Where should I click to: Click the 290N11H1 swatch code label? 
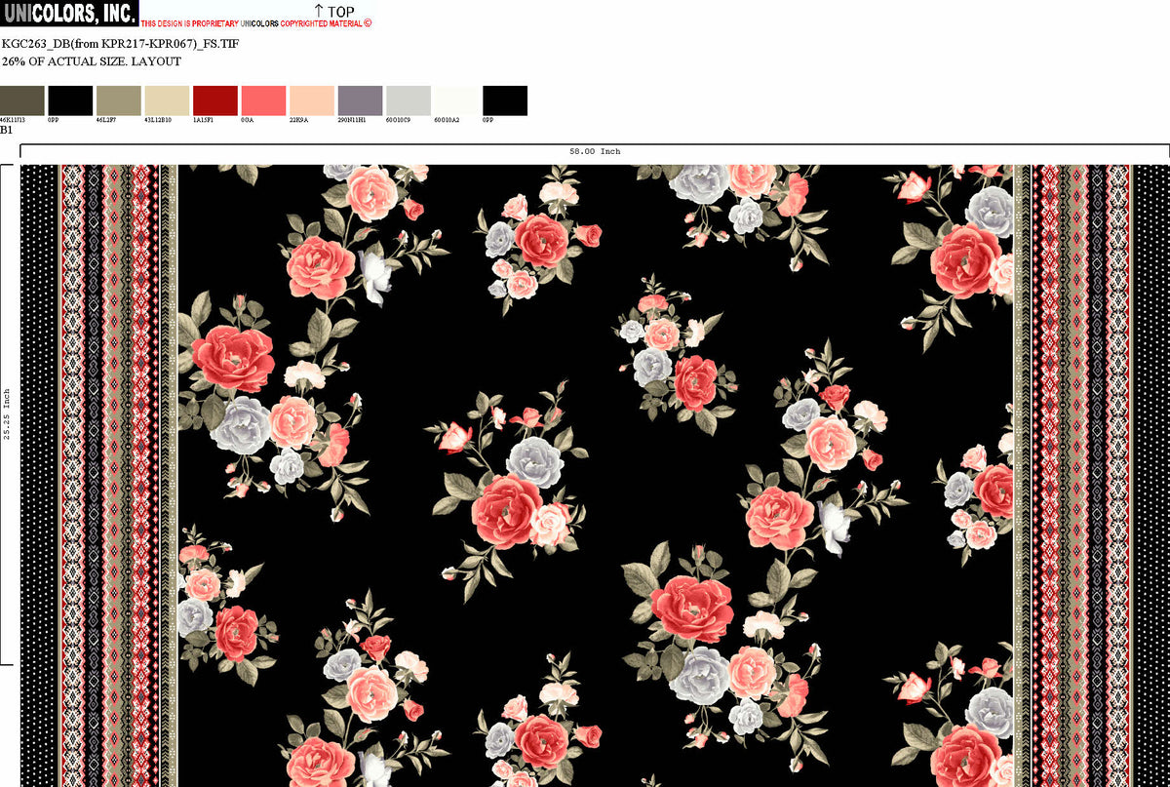pos(351,120)
